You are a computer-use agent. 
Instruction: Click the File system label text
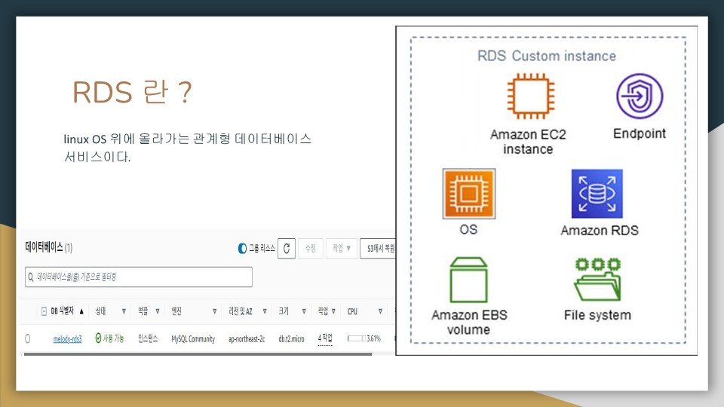[597, 315]
